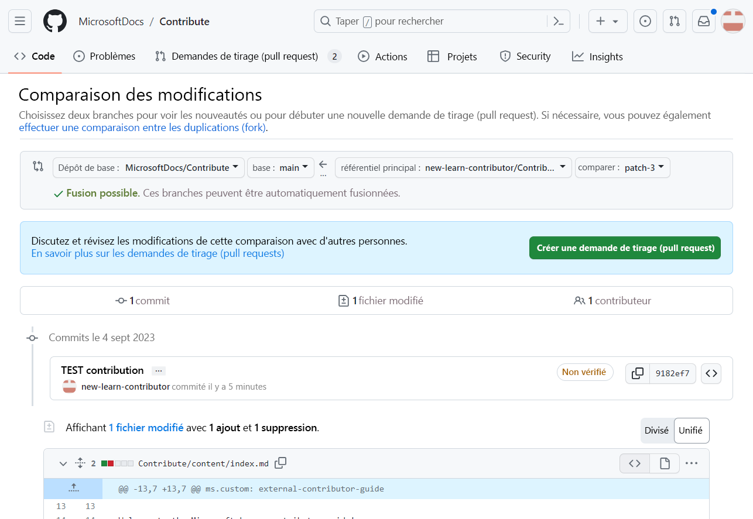Open the comparer: patch-3 dropdown
753x519 pixels.
(x=622, y=167)
